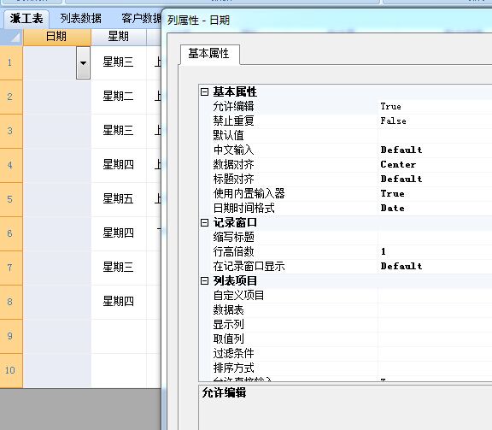Select row header 7
The width and height of the screenshot is (492, 430).
(x=11, y=268)
